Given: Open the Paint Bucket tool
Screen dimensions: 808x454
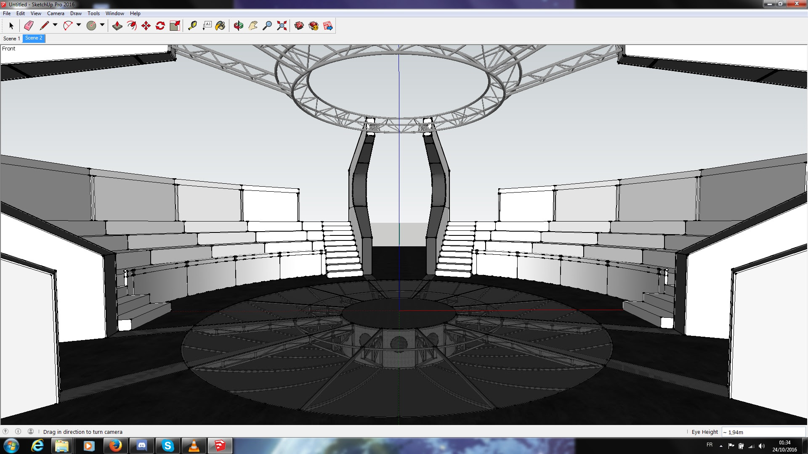Looking at the screenshot, I should point(221,25).
